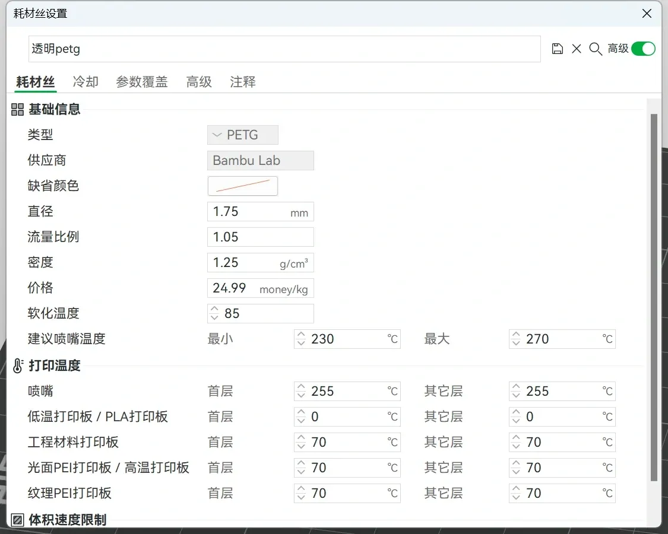Click the save preset floppy disk icon

557,49
